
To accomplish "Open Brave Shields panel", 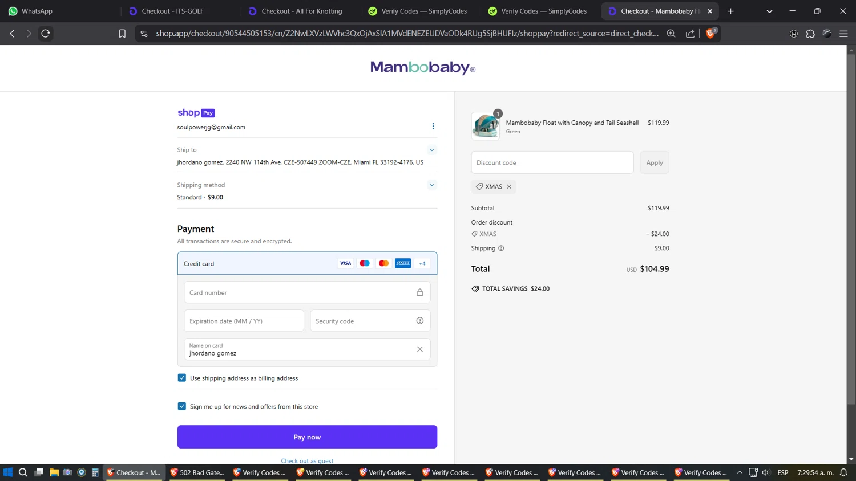I will (710, 33).
